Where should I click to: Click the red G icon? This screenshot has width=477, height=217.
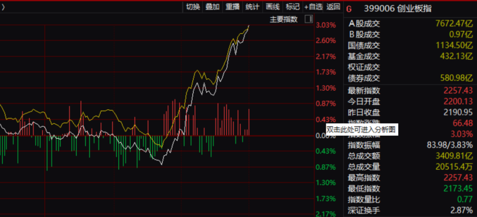click(x=349, y=9)
